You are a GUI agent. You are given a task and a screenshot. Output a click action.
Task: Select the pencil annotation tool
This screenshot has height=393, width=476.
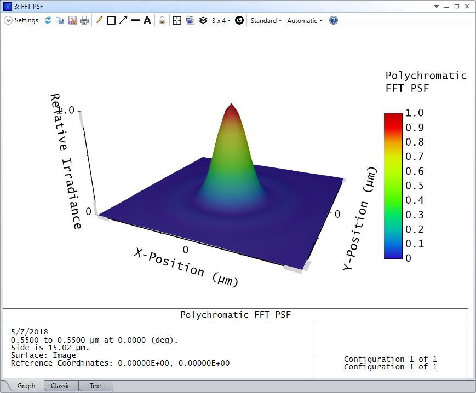(99, 20)
